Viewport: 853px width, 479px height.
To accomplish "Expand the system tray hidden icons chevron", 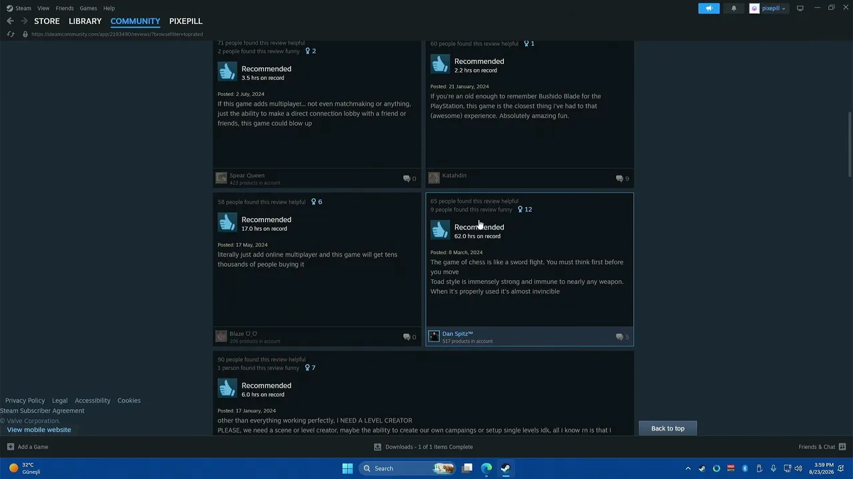I will coord(688,468).
